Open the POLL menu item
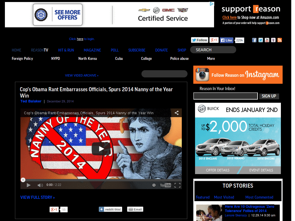 tap(115, 50)
